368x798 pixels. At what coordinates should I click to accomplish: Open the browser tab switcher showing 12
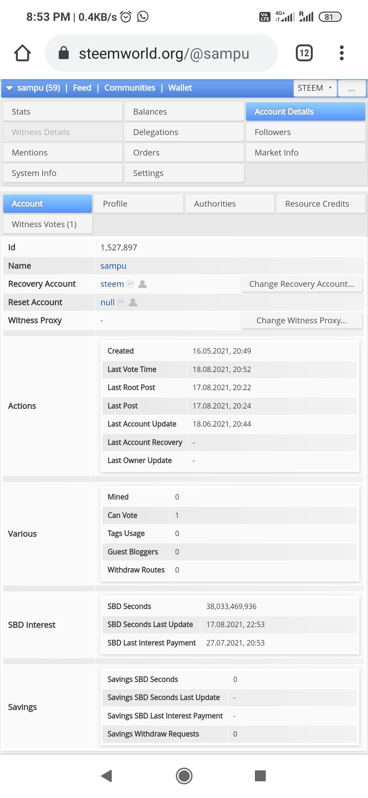(x=304, y=53)
